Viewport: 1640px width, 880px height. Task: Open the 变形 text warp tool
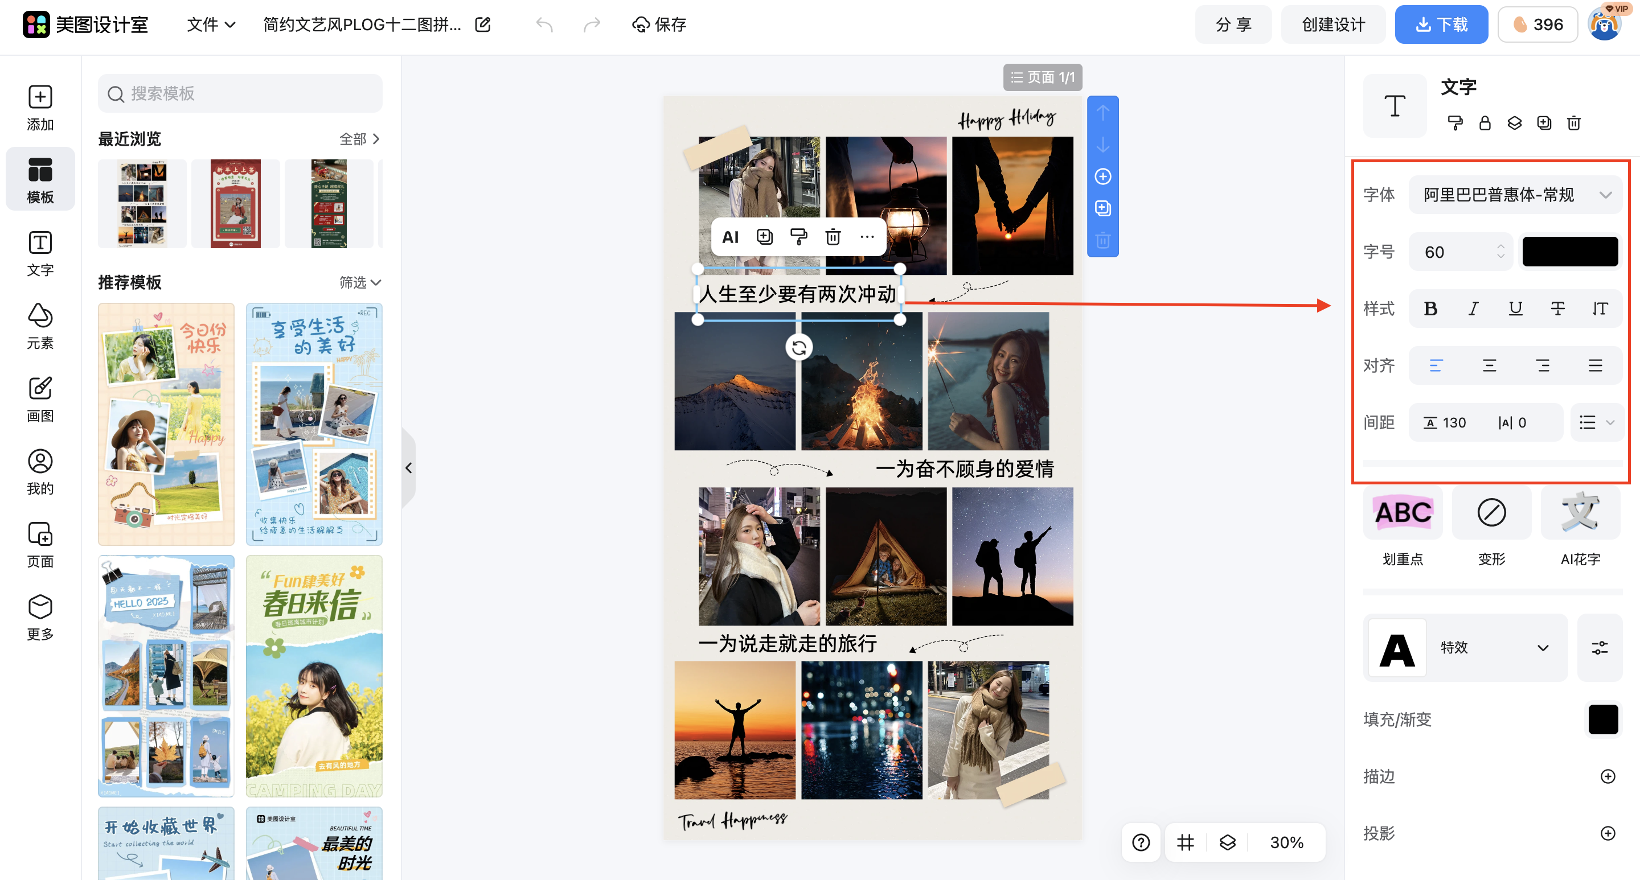click(1491, 512)
